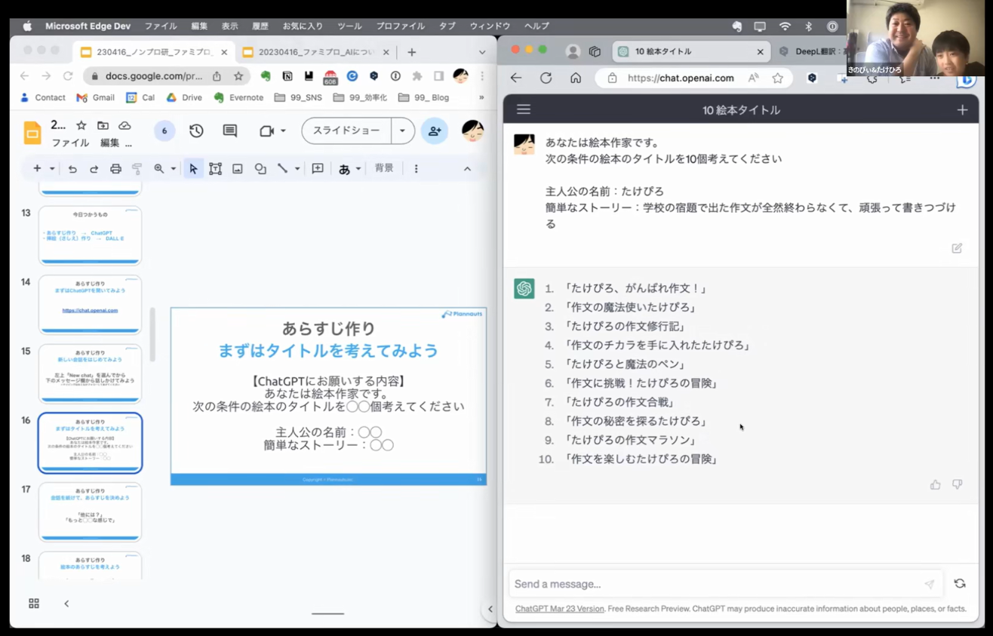This screenshot has height=636, width=993.
Task: Select the shape tool in toolbar
Action: (260, 169)
